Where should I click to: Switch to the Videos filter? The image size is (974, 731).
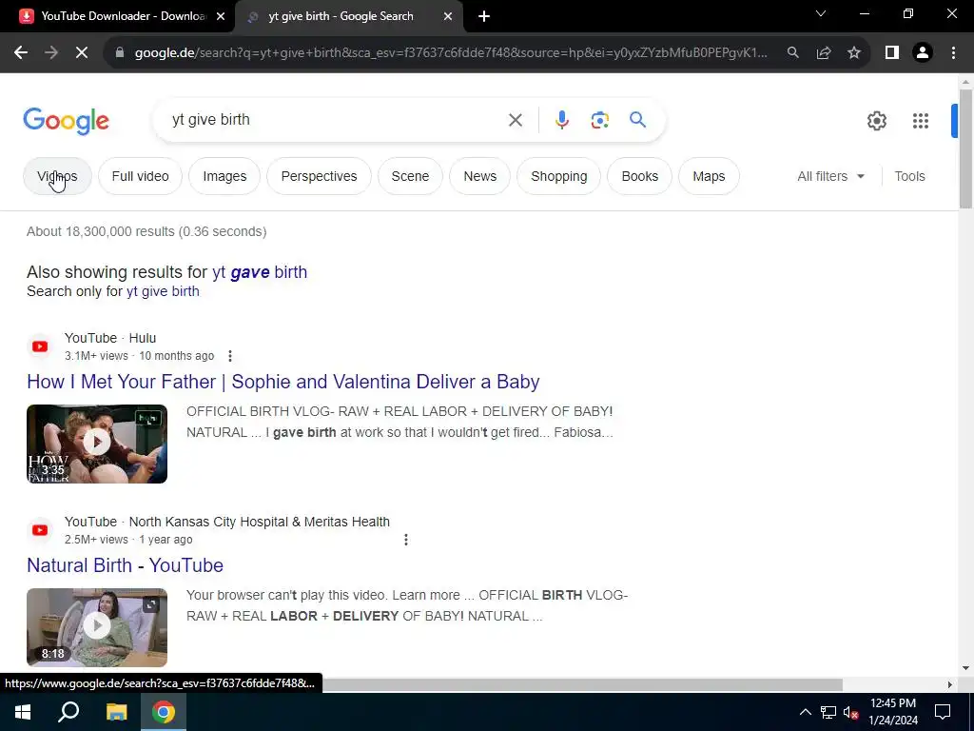click(57, 176)
